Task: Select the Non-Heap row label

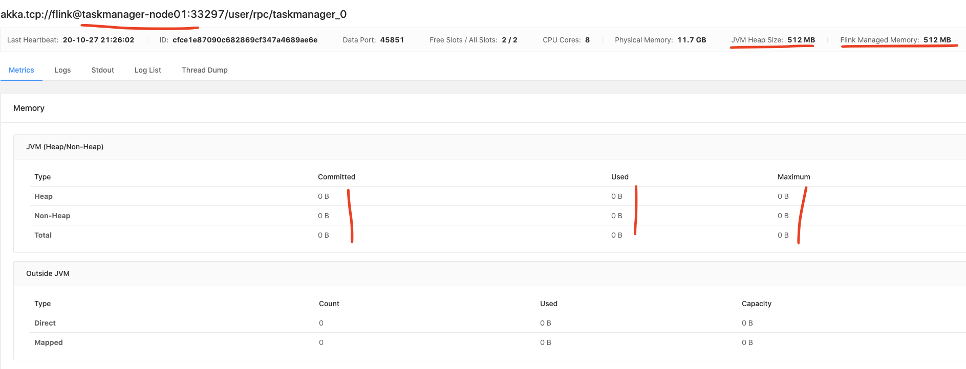Action: pos(52,216)
